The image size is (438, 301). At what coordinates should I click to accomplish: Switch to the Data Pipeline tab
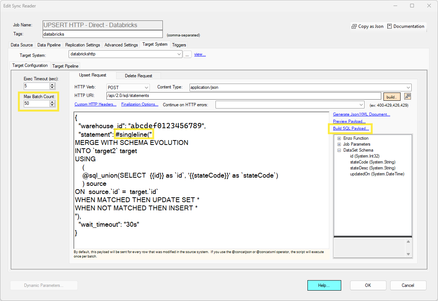tap(49, 45)
